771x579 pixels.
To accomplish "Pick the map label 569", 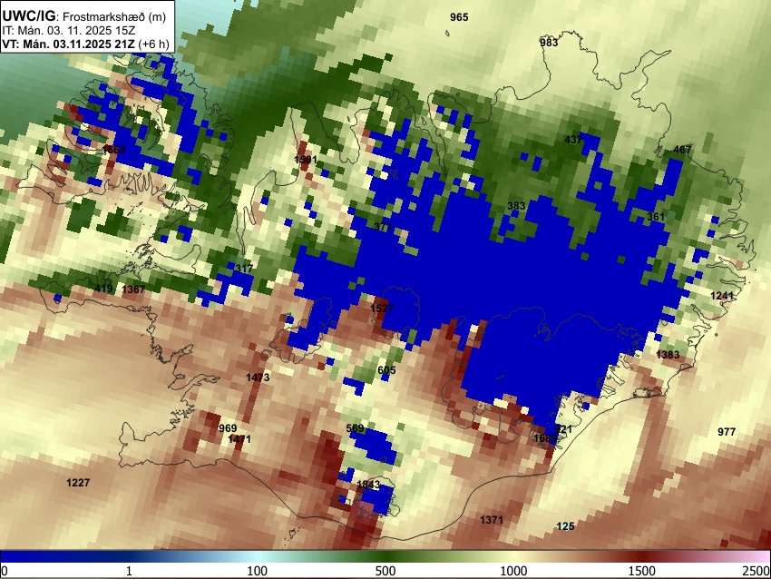I will click(x=355, y=428).
